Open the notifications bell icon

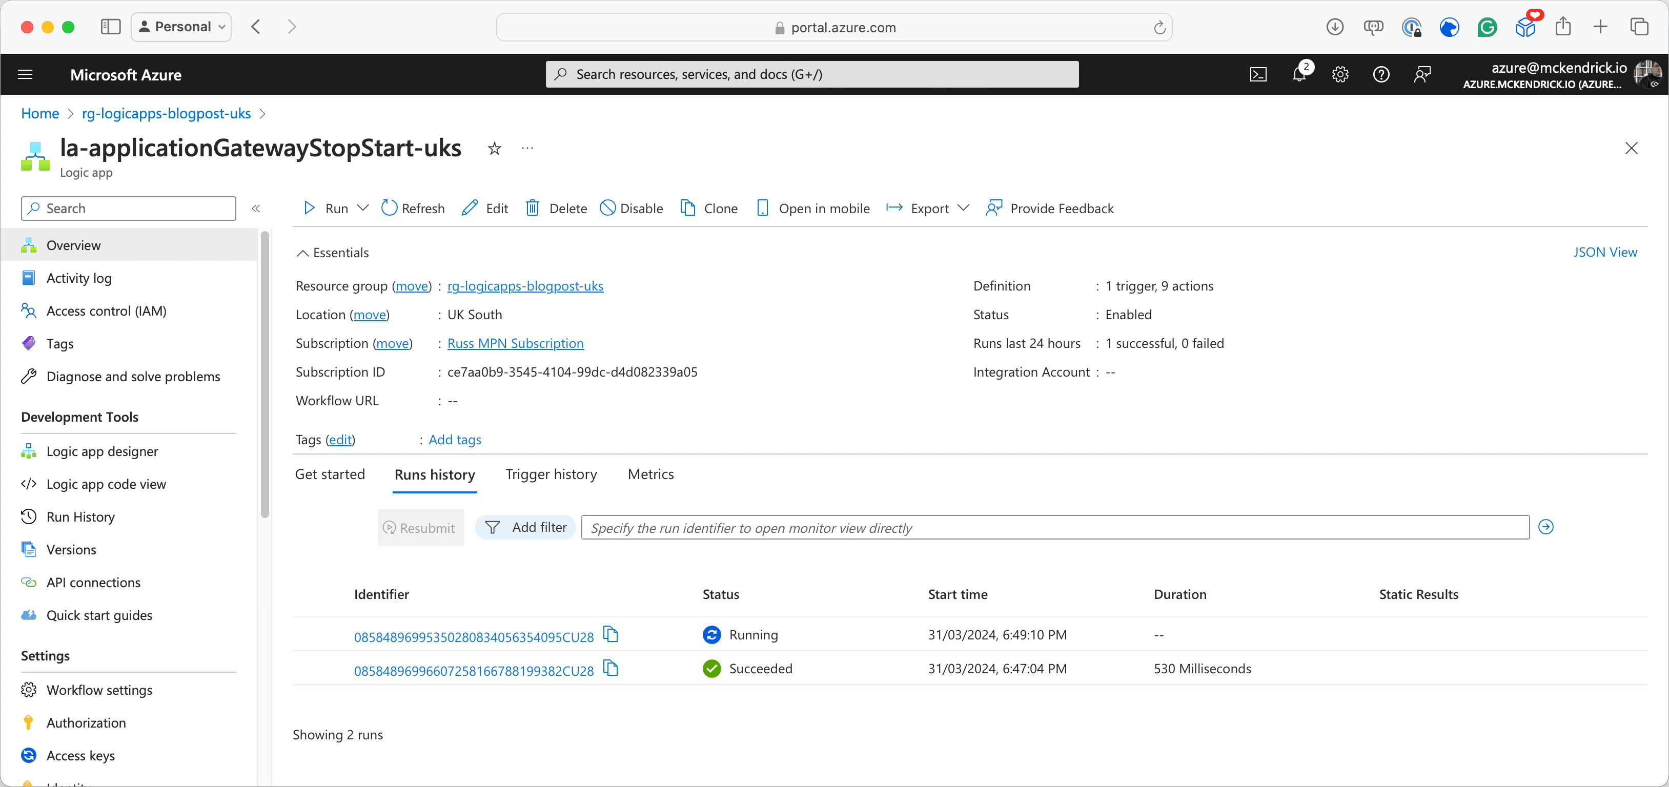click(x=1299, y=74)
